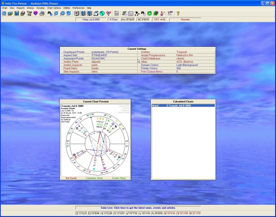The height and width of the screenshot is (217, 276).
Task: Open the Preferences menu
Action: [x=79, y=8]
